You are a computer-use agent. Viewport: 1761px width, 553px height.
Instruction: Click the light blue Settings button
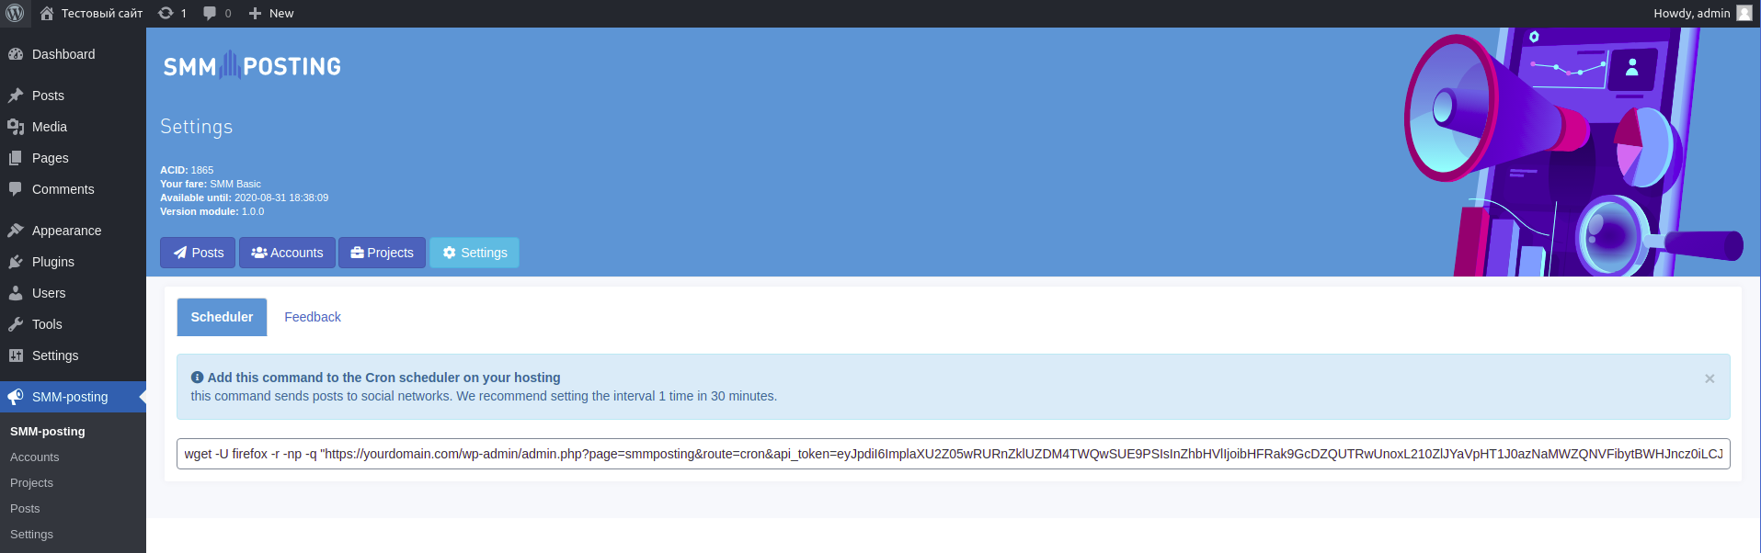(475, 253)
